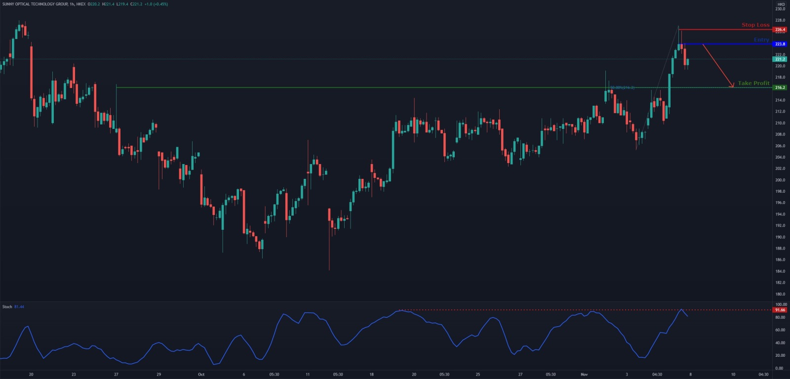Click the 8 date on time axis
This screenshot has height=379, width=790.
(x=690, y=375)
